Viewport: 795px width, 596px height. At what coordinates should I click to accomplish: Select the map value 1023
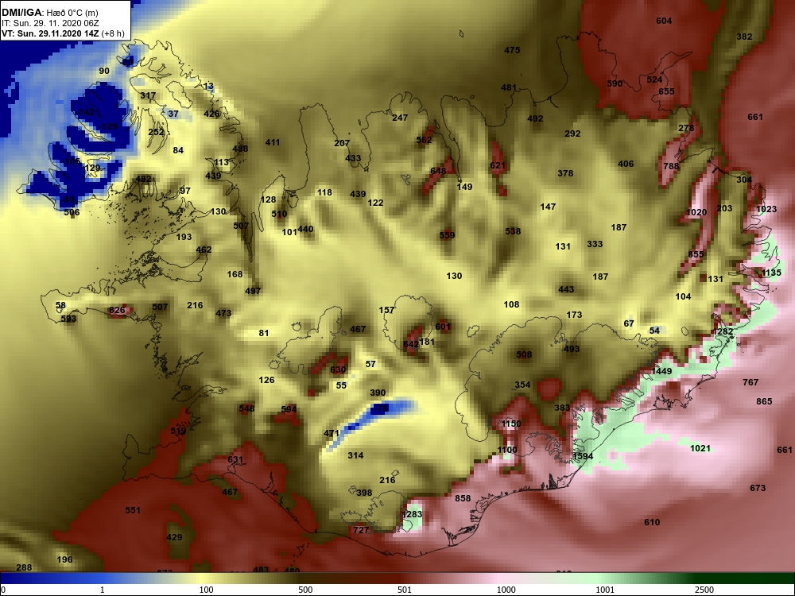(766, 209)
